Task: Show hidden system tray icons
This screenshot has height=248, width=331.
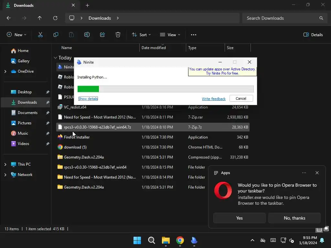Action: click(x=252, y=240)
